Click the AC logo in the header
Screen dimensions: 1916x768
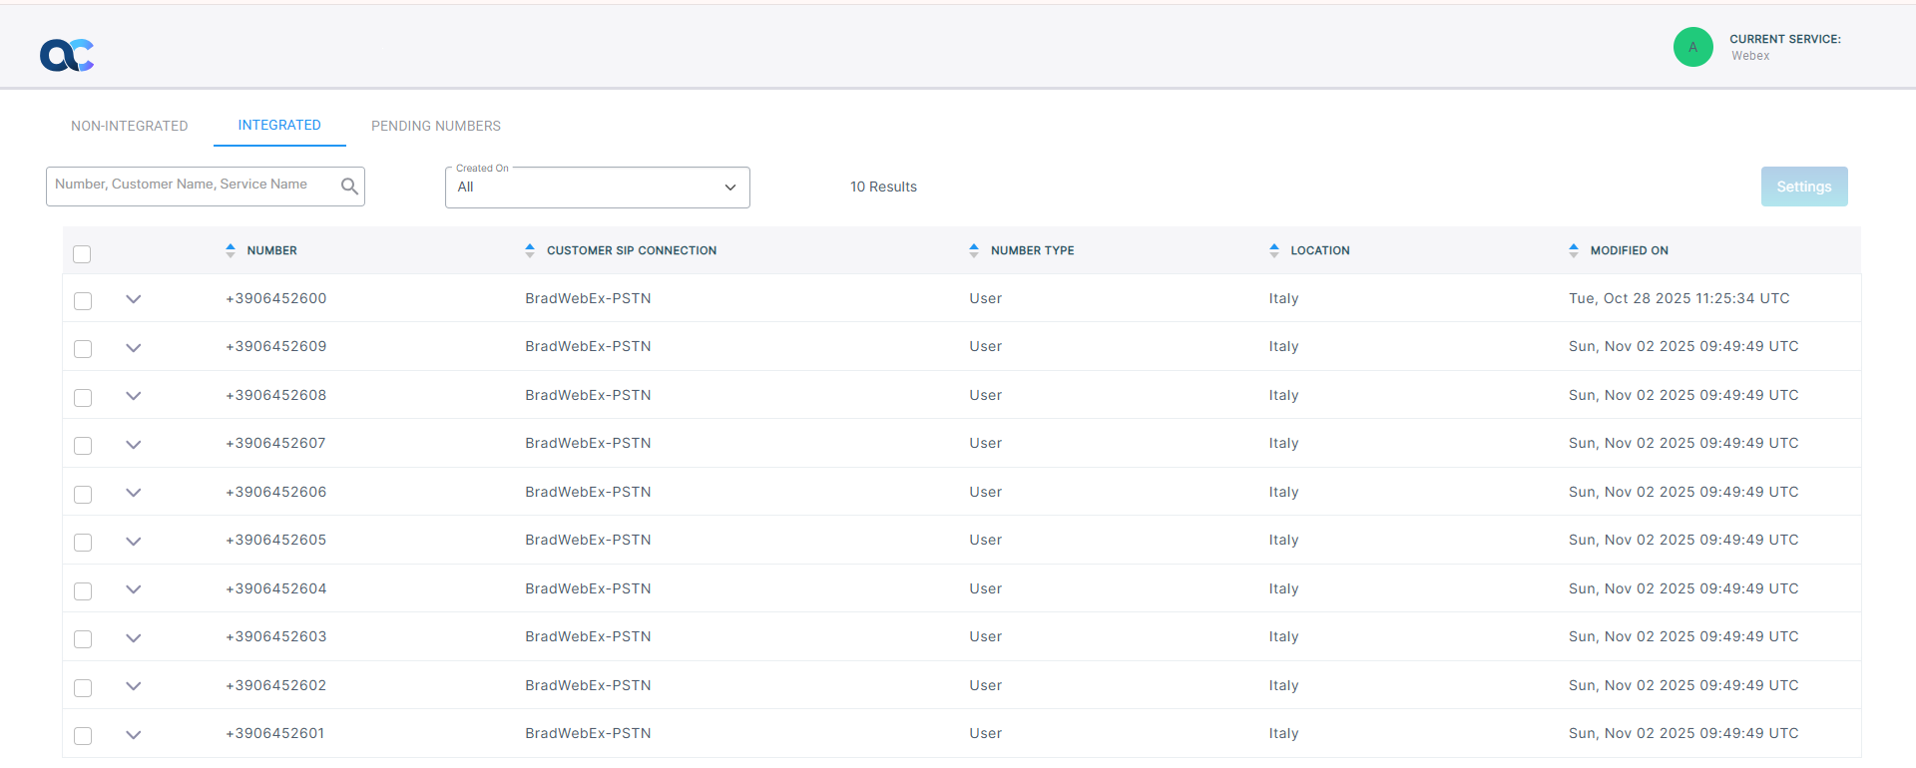(x=67, y=55)
